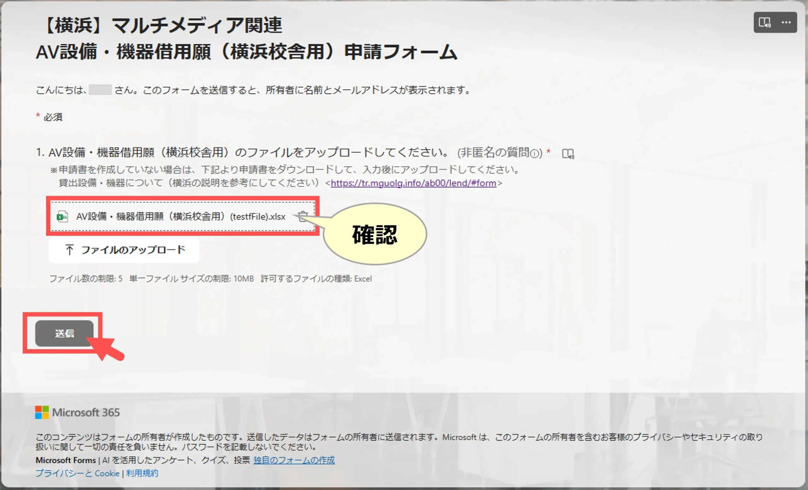
Task: Click the Microsoft 365 logo
Action: point(78,412)
